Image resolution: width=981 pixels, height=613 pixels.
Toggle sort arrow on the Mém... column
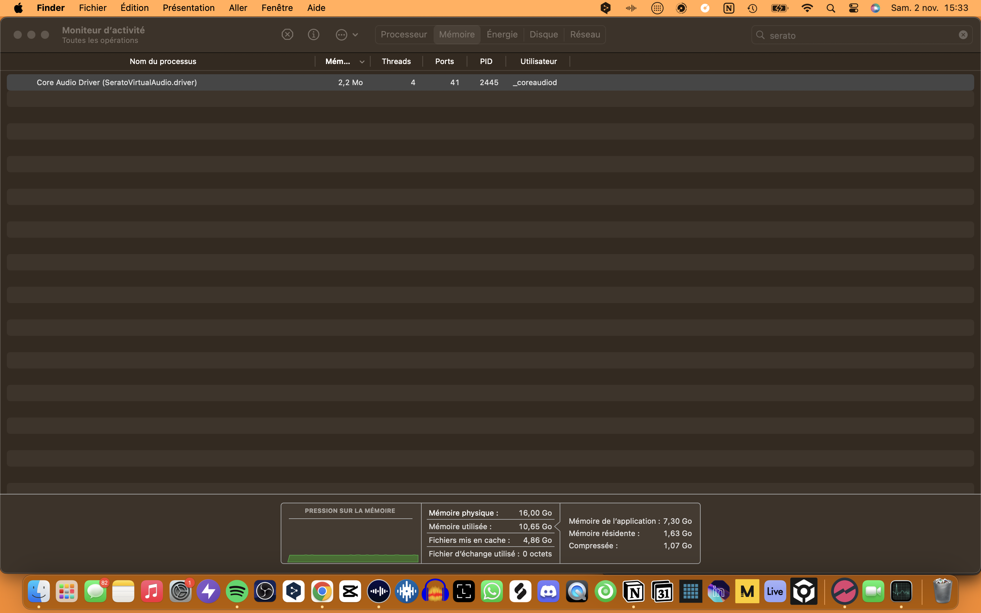(362, 62)
